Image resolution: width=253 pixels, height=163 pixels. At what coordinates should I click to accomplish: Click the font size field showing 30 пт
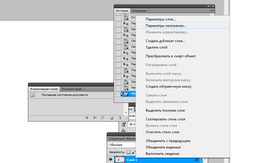tap(132, 124)
